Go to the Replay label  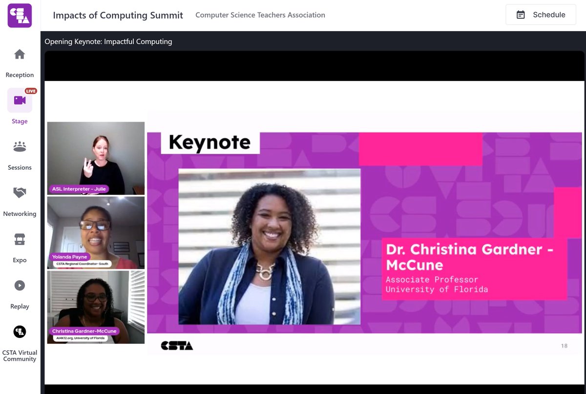pyautogui.click(x=20, y=307)
